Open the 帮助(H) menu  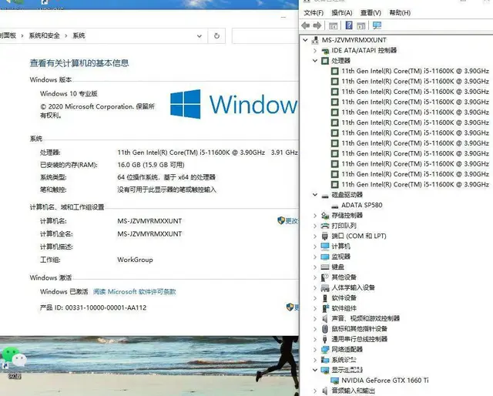pyautogui.click(x=400, y=13)
